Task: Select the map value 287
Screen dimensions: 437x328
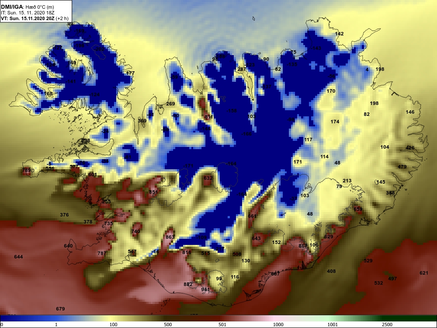Action: (x=242, y=69)
